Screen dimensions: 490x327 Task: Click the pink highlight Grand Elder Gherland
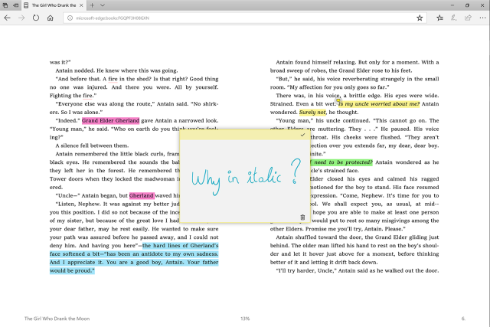[110, 120]
